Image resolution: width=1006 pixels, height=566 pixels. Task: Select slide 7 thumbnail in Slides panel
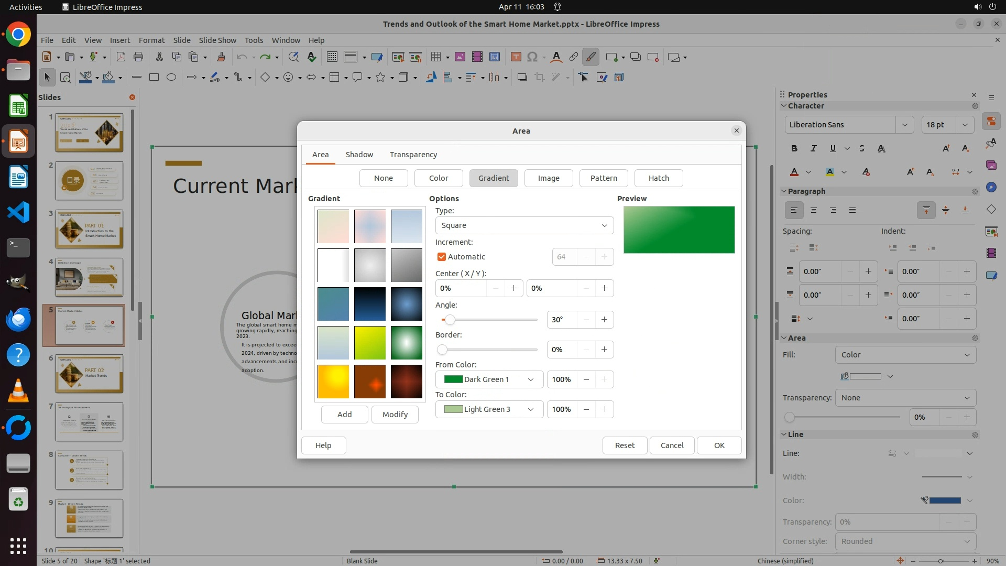(89, 422)
